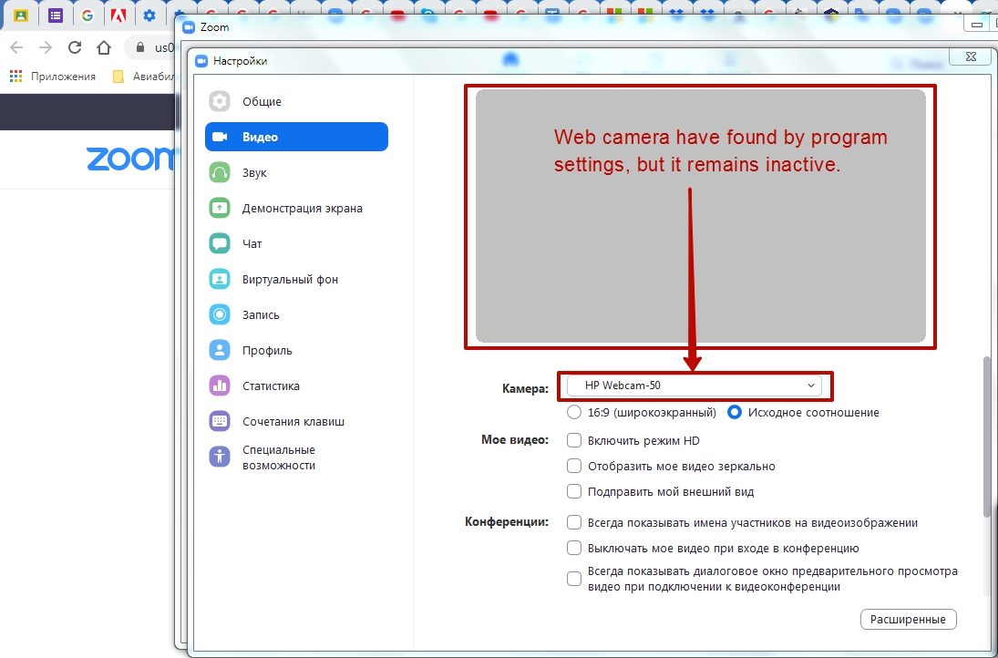Expand the Камера HP Webcam-50 dropdown

[x=694, y=386]
